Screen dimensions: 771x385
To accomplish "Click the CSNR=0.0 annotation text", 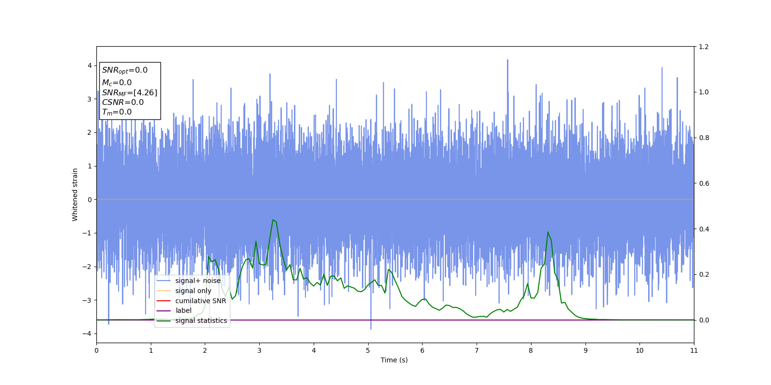I will pyautogui.click(x=122, y=102).
